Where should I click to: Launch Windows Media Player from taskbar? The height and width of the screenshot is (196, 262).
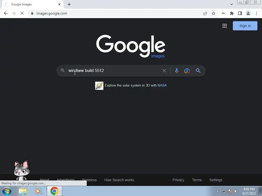click(x=38, y=191)
